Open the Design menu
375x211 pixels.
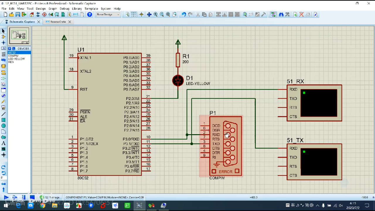(41, 9)
